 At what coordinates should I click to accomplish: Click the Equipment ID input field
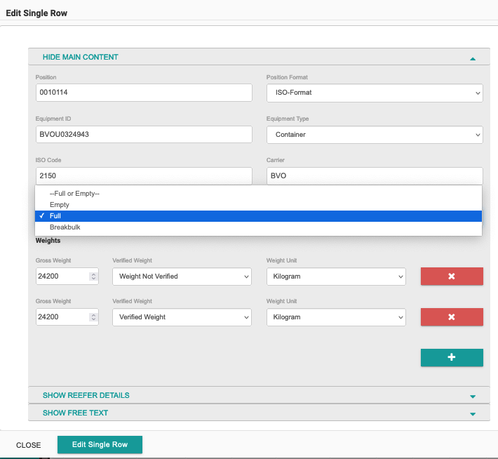pyautogui.click(x=143, y=135)
